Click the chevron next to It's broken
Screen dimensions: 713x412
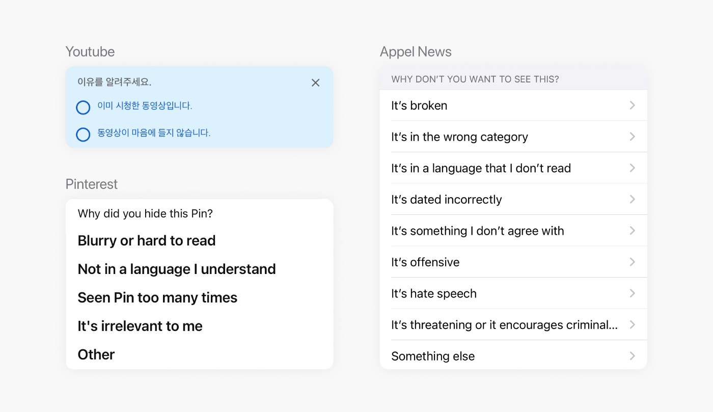632,105
